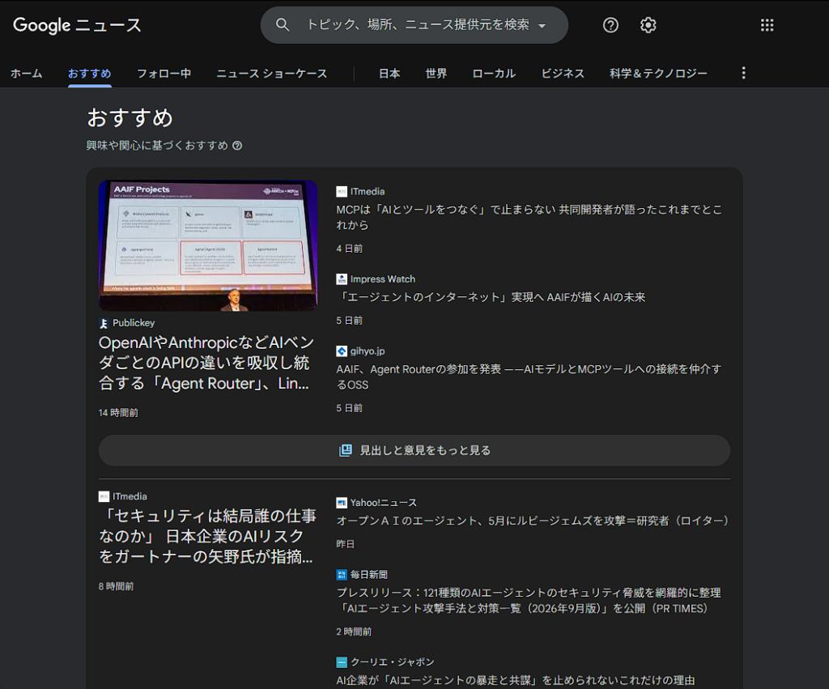Click the 毎日新聞 source icon
829x689 pixels.
pos(342,575)
